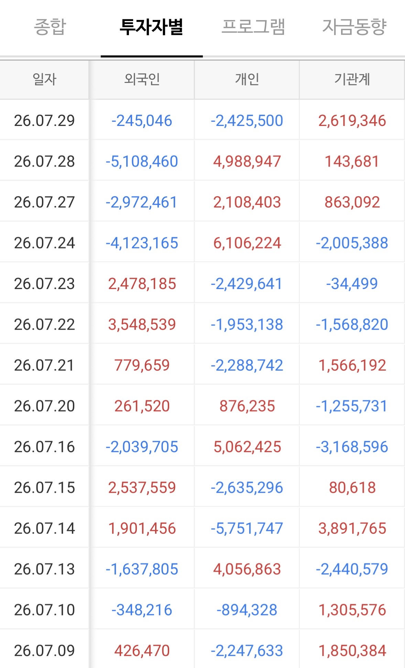Tap individual value 876,235

[x=247, y=406]
